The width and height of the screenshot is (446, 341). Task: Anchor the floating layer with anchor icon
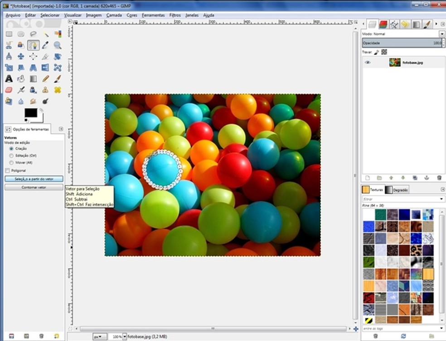pyautogui.click(x=427, y=178)
